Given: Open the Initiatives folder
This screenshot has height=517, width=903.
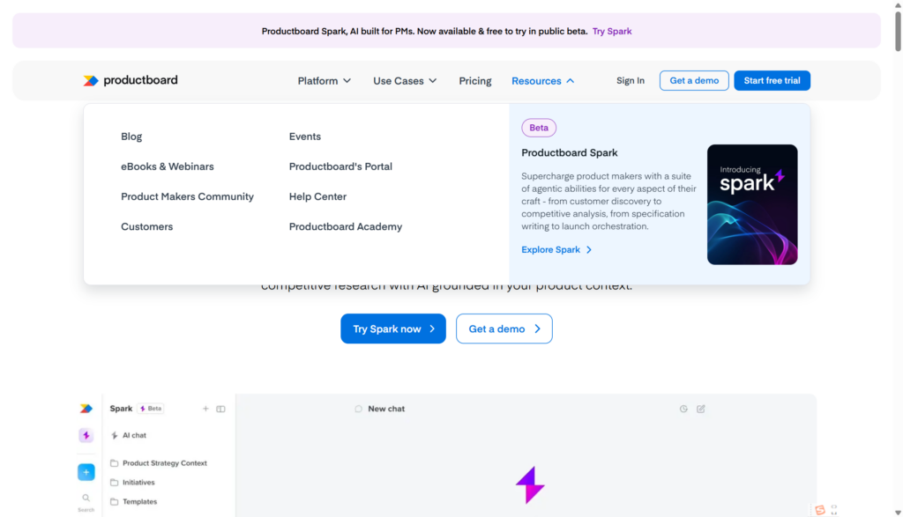Looking at the screenshot, I should coord(138,483).
